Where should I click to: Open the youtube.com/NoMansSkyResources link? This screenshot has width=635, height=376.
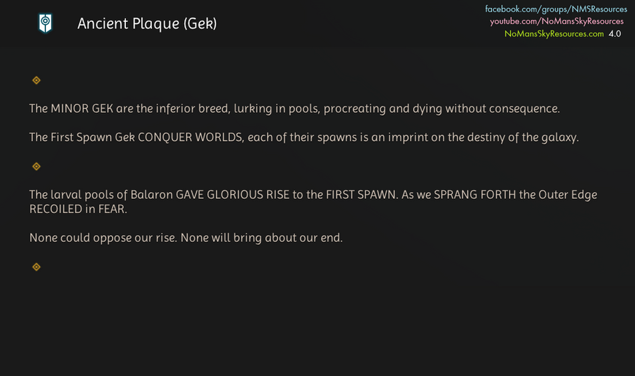tap(556, 21)
